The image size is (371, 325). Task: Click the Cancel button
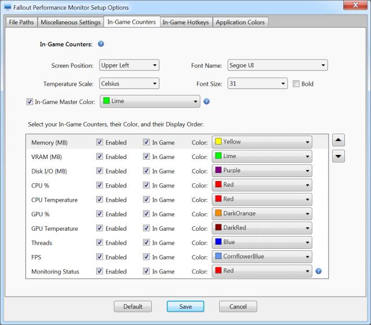(x=238, y=306)
